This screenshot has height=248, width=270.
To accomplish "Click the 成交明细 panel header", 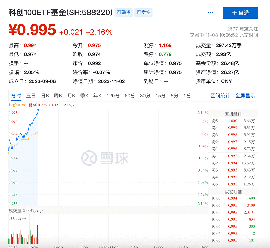I will [233, 192].
